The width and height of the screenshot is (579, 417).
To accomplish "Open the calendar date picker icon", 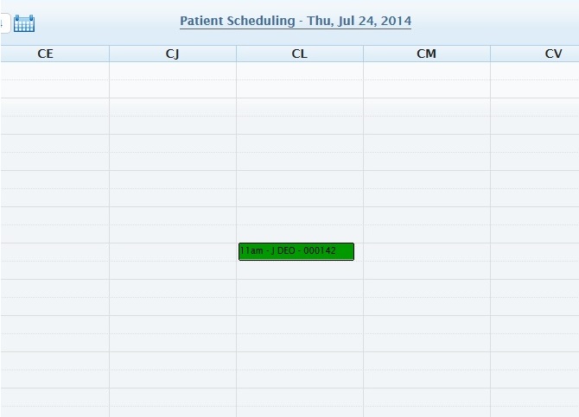I will pyautogui.click(x=24, y=23).
